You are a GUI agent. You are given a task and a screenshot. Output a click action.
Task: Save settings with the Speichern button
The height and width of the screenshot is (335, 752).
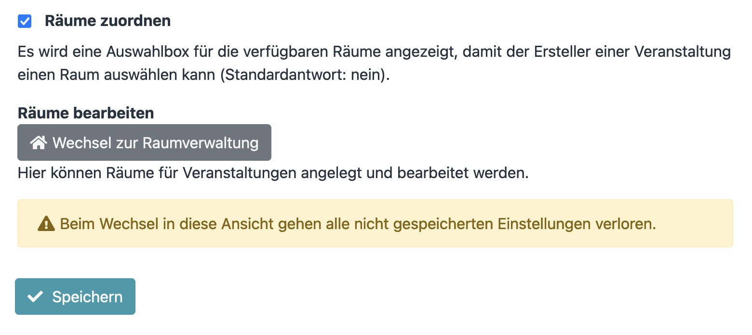(75, 296)
